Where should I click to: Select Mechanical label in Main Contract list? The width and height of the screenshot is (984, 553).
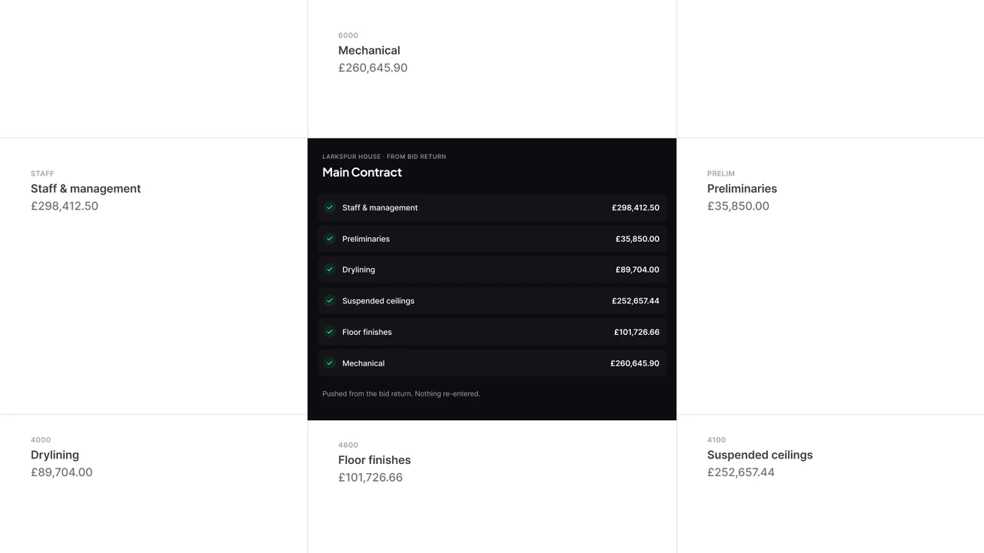[x=364, y=363]
